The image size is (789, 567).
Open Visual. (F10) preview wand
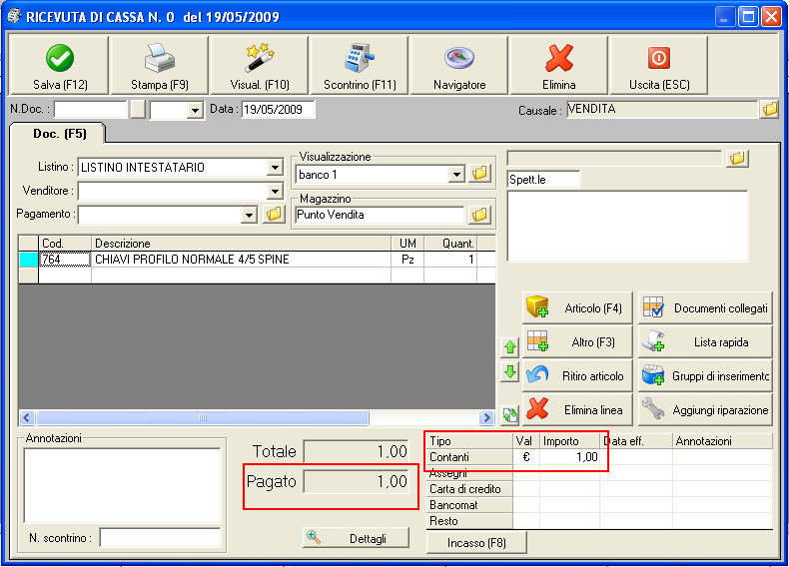pyautogui.click(x=259, y=66)
